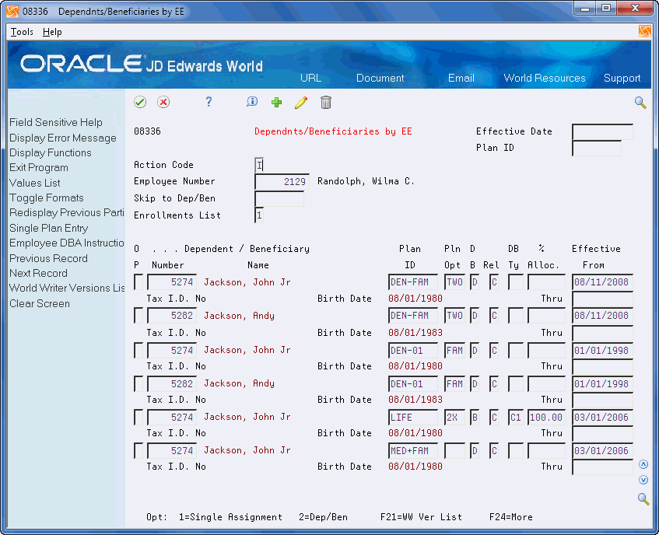This screenshot has width=659, height=535.
Task: Click the red X cancel icon
Action: pyautogui.click(x=163, y=102)
